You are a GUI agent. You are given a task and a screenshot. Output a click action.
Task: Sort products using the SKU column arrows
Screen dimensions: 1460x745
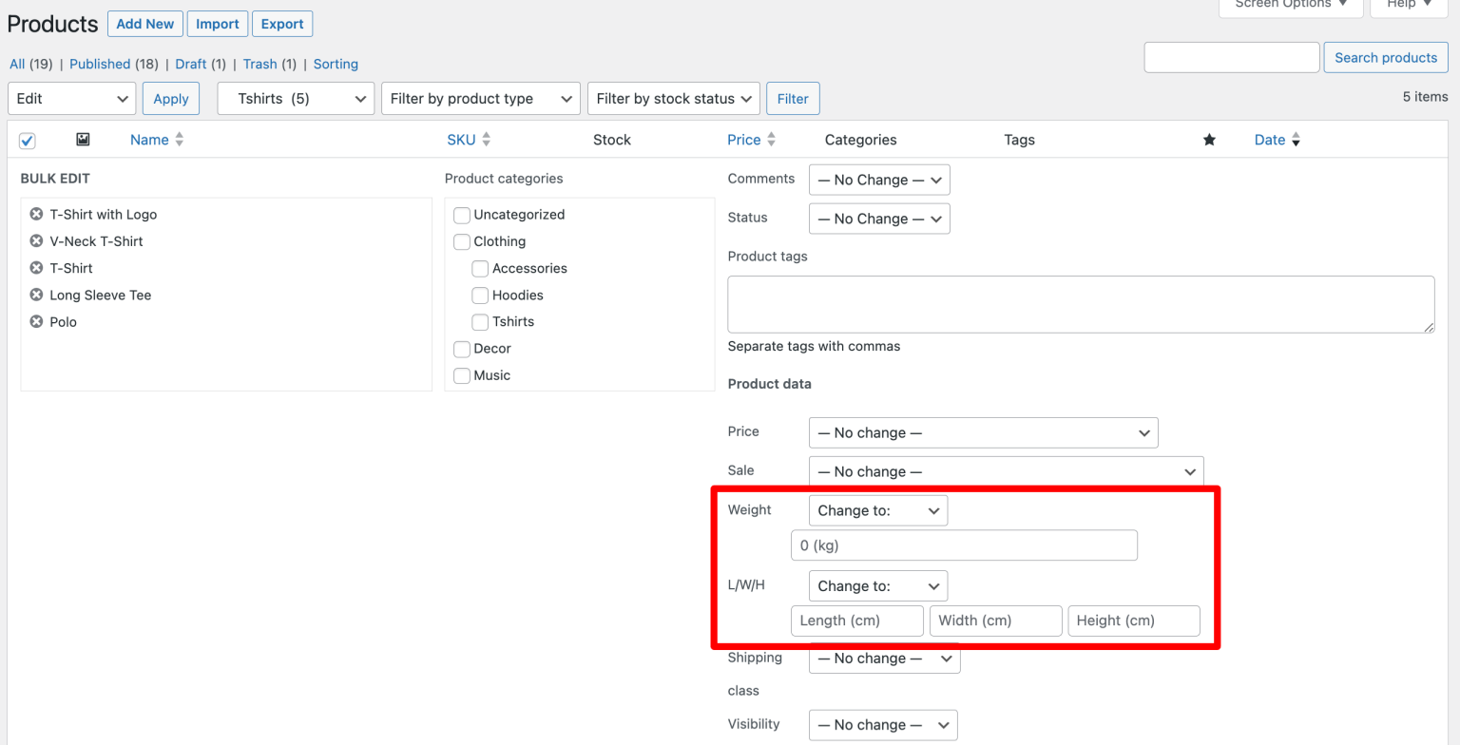(x=486, y=139)
